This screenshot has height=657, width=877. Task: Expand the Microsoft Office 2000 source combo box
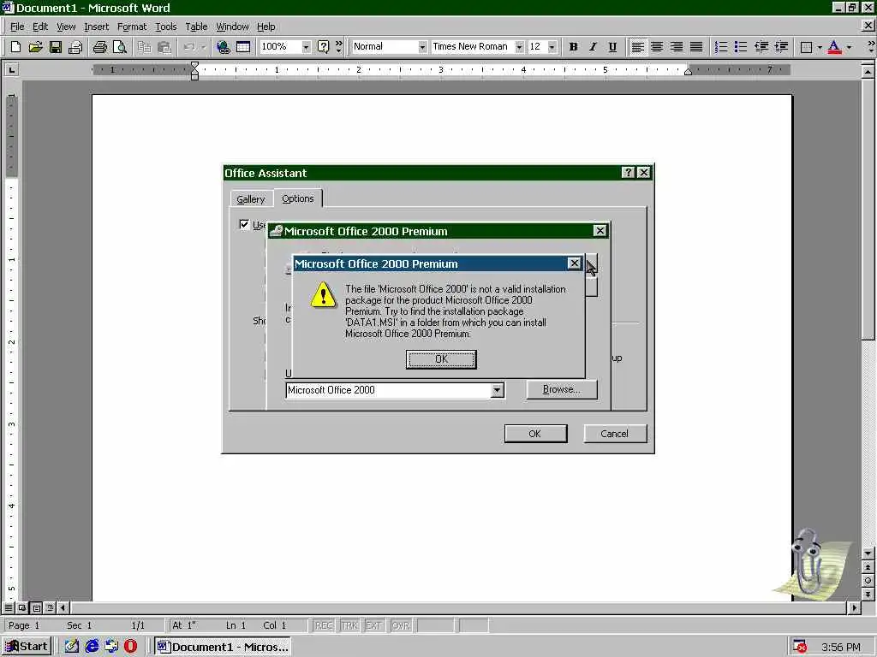[x=498, y=390]
